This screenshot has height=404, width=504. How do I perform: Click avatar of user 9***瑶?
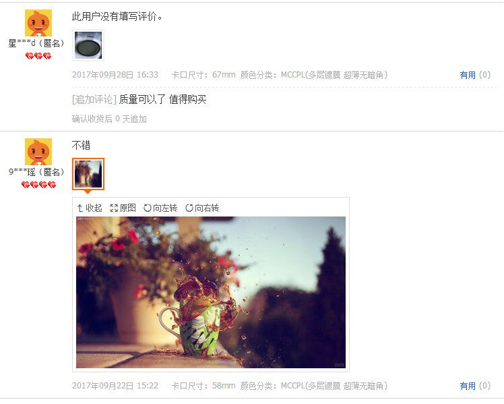tap(38, 152)
